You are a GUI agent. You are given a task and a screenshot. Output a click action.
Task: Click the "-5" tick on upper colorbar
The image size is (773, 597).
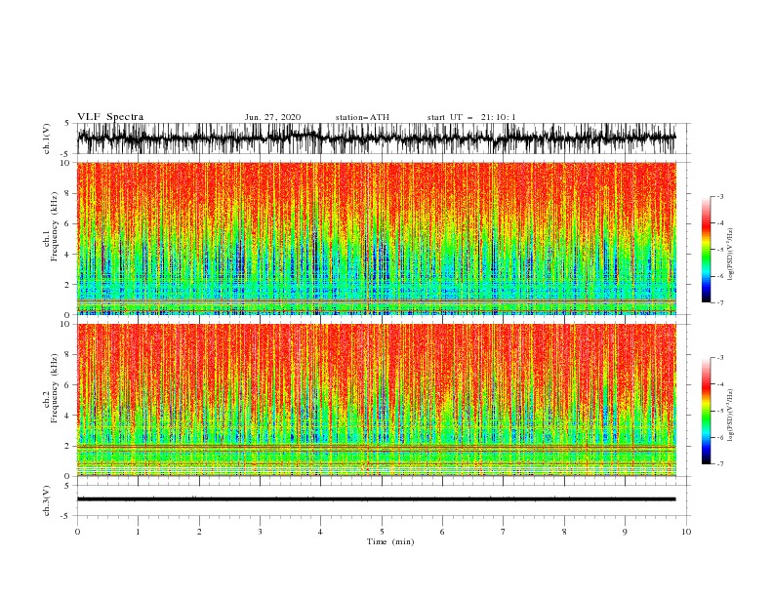pyautogui.click(x=719, y=250)
